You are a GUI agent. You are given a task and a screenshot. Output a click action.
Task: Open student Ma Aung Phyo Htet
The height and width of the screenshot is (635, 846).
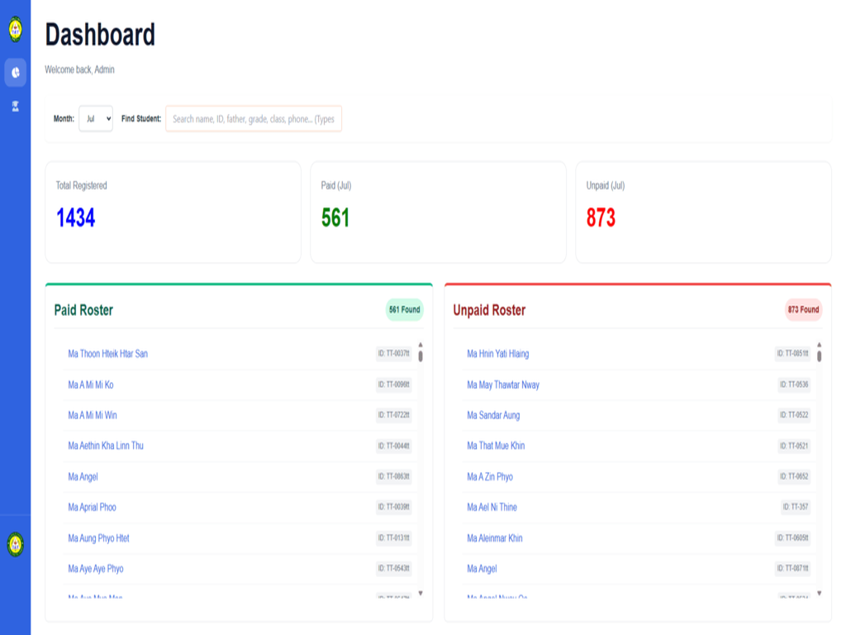pyautogui.click(x=99, y=538)
